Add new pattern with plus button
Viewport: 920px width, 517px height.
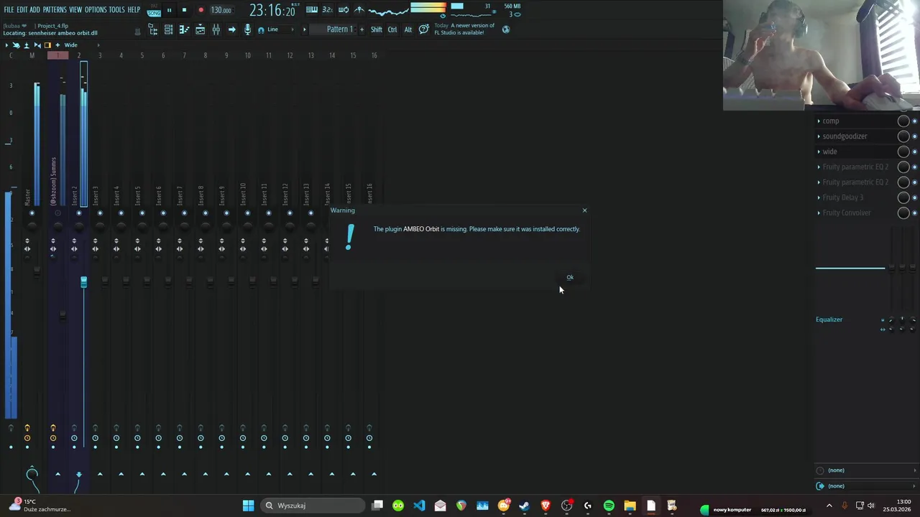362,29
